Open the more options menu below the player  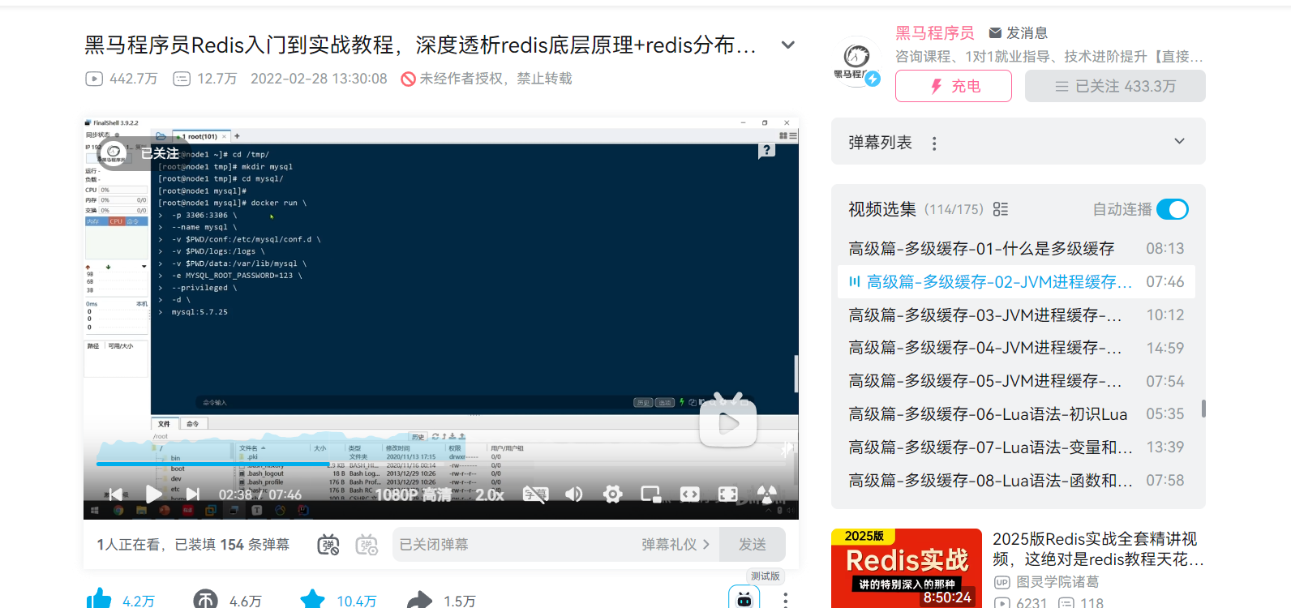(x=785, y=600)
